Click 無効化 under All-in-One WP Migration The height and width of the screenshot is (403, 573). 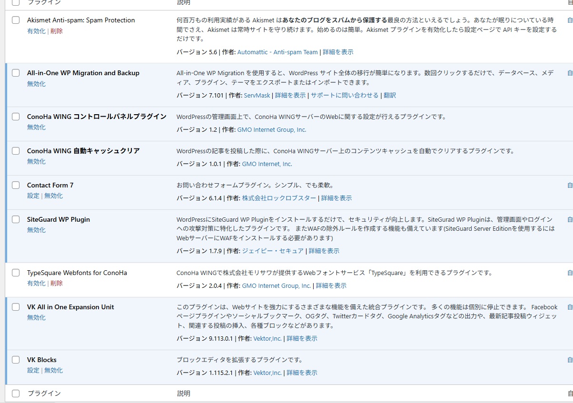click(x=36, y=84)
